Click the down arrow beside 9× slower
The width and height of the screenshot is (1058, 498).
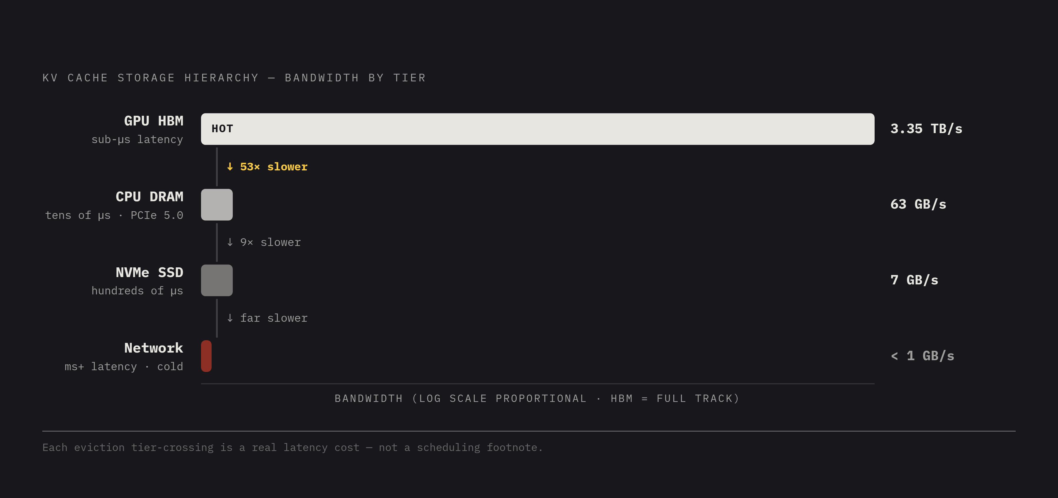point(230,242)
